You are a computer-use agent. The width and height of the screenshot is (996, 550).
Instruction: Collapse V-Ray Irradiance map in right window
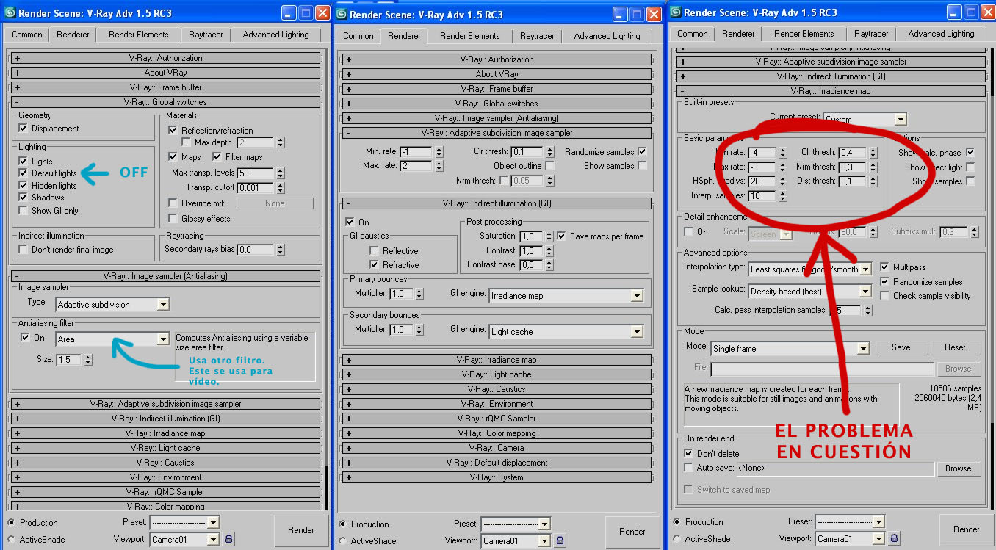[x=831, y=91]
